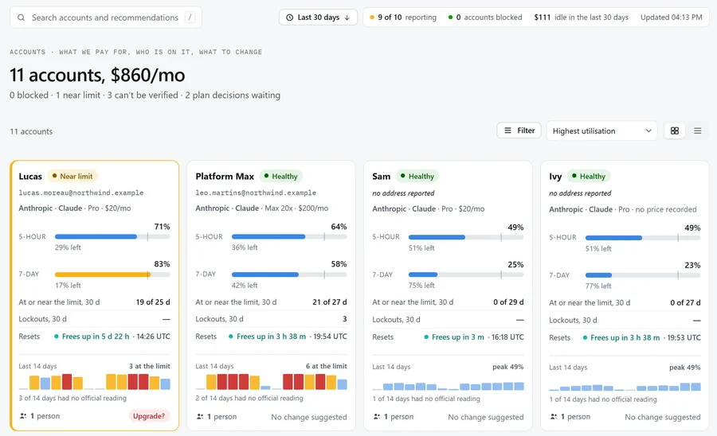717x436 pixels.
Task: Click Healthy badge on Sam card
Action: 417,176
